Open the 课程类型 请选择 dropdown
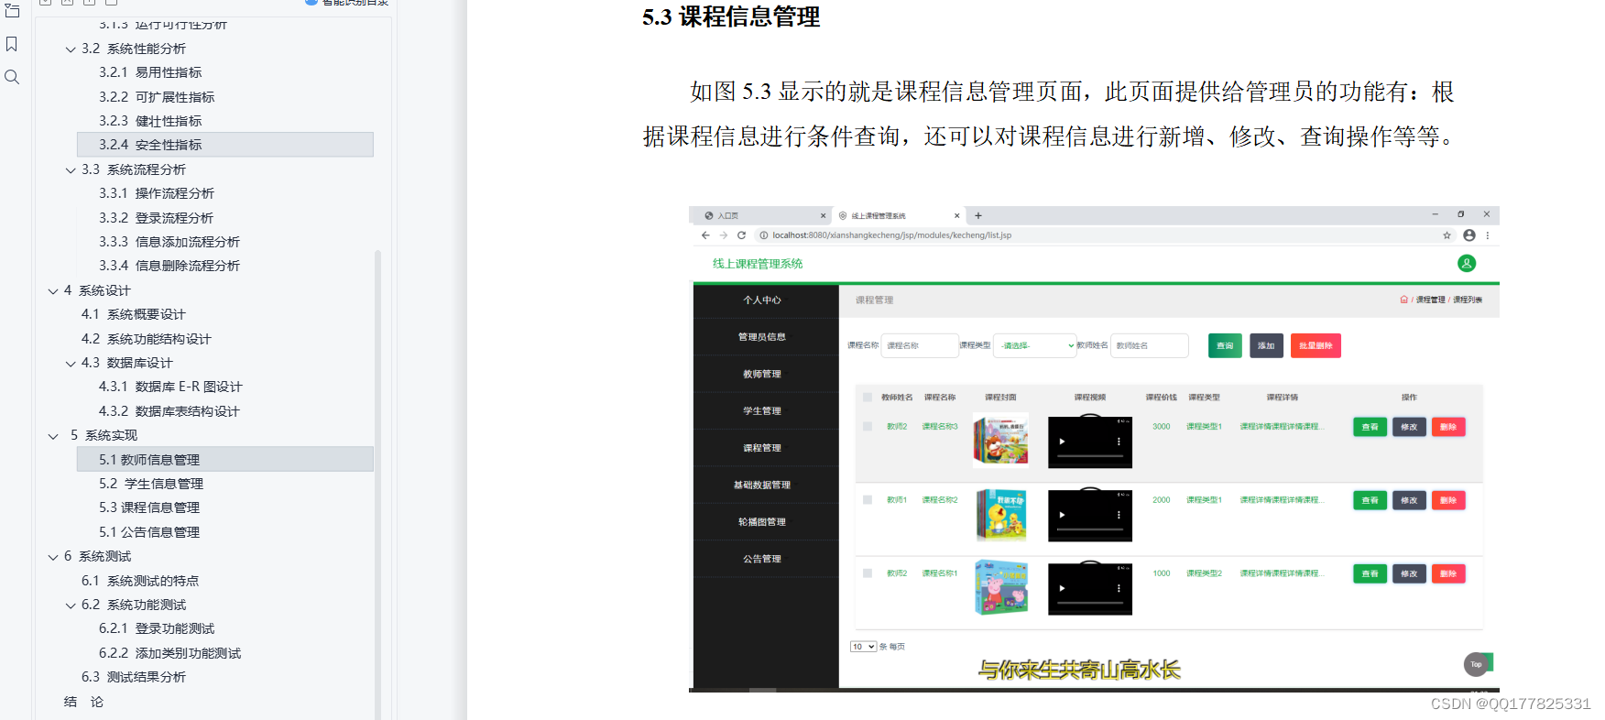 pyautogui.click(x=1034, y=345)
